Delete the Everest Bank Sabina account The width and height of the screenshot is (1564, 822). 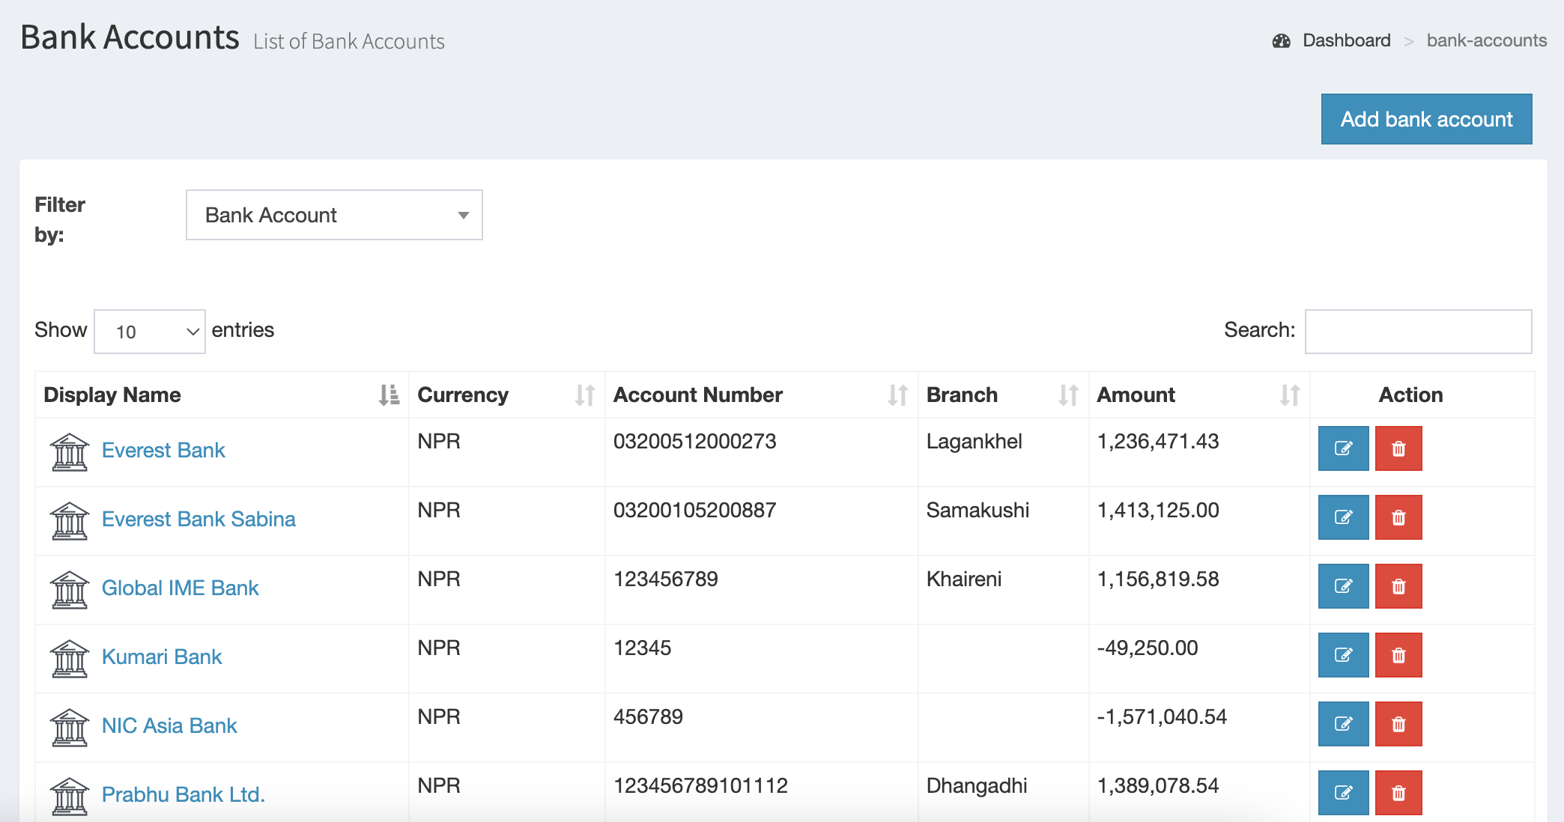(1398, 517)
